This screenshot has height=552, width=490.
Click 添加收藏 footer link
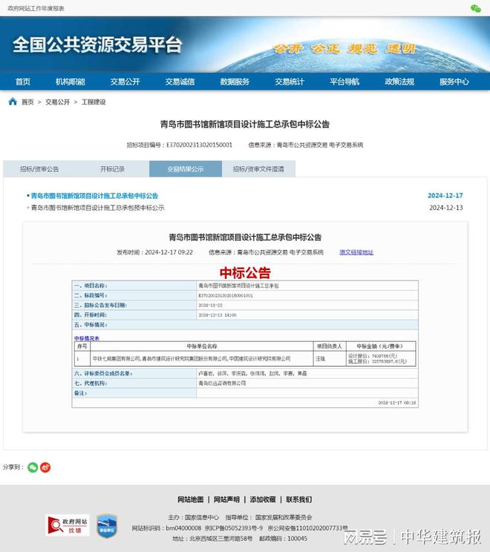click(263, 499)
